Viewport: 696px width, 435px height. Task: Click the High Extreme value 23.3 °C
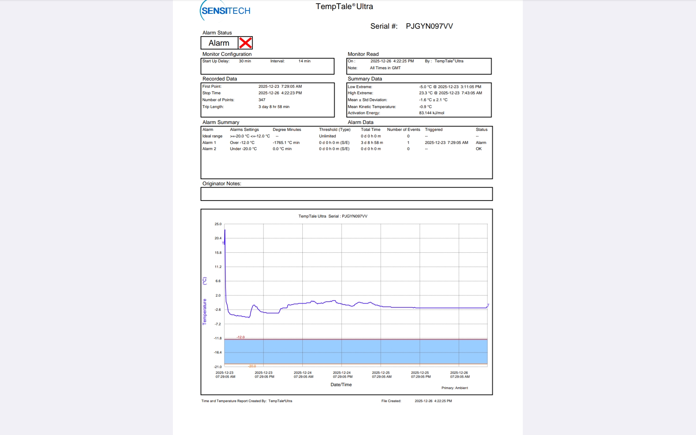425,93
